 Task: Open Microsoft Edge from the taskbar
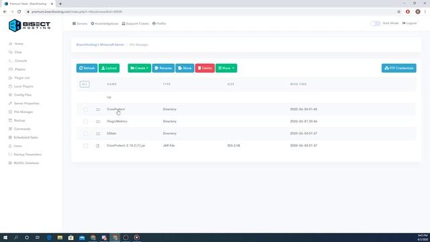[49, 237]
